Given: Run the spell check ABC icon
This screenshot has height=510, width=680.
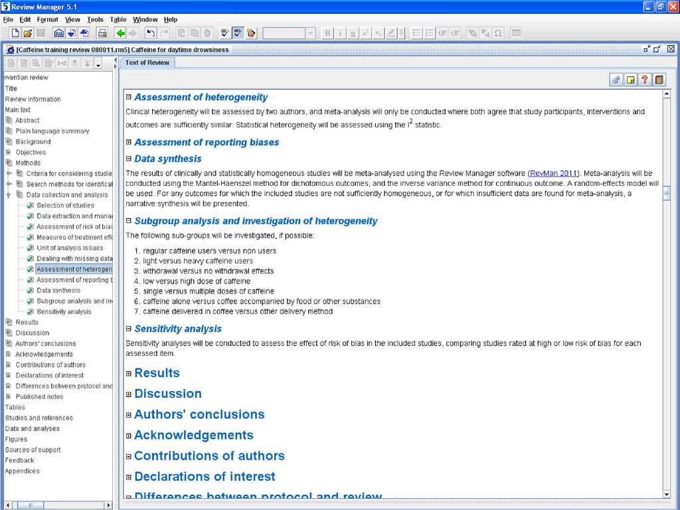Looking at the screenshot, I should point(225,33).
